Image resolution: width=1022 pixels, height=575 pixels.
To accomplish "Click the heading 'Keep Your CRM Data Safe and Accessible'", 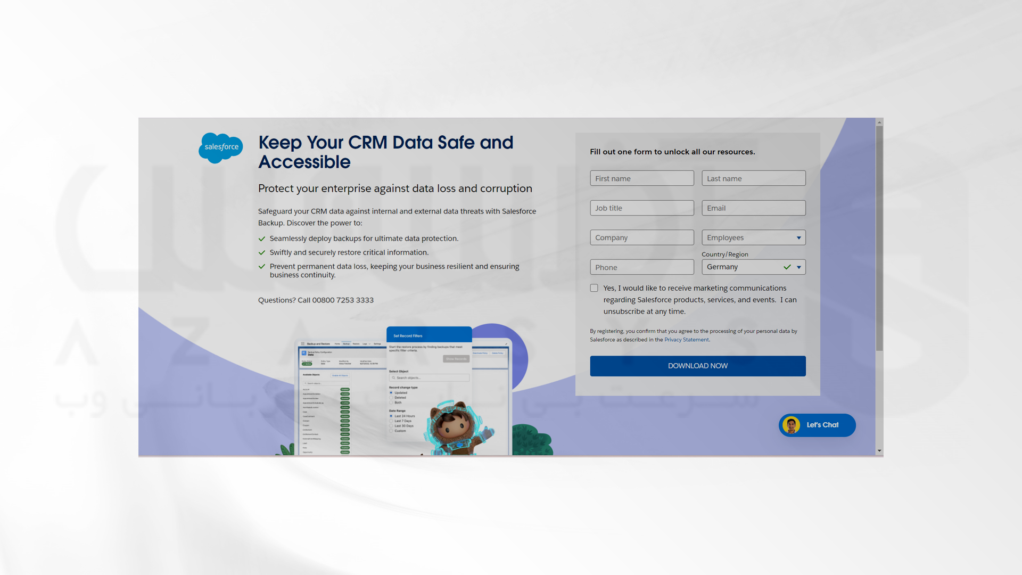I will [x=385, y=152].
